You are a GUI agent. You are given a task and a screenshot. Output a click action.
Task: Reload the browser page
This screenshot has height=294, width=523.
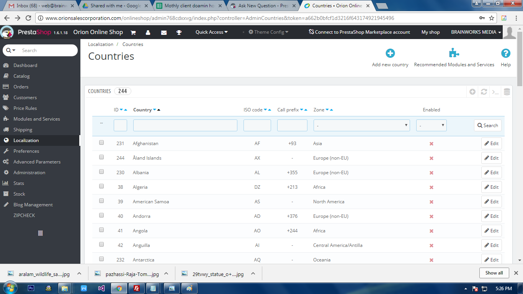[28, 18]
